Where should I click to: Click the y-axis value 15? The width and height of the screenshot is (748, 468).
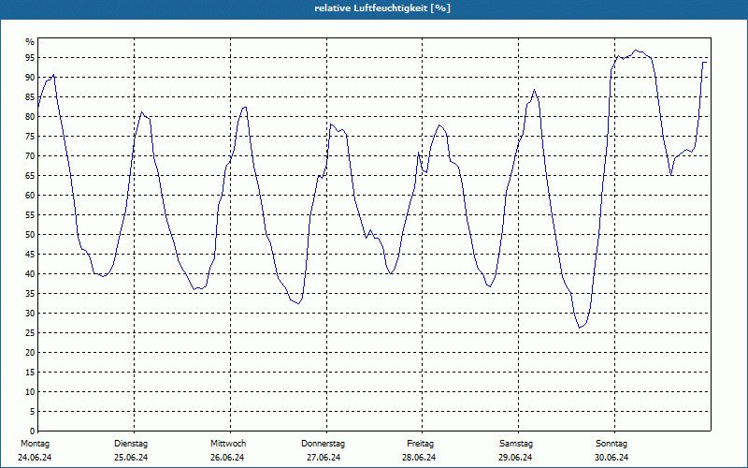click(x=30, y=372)
